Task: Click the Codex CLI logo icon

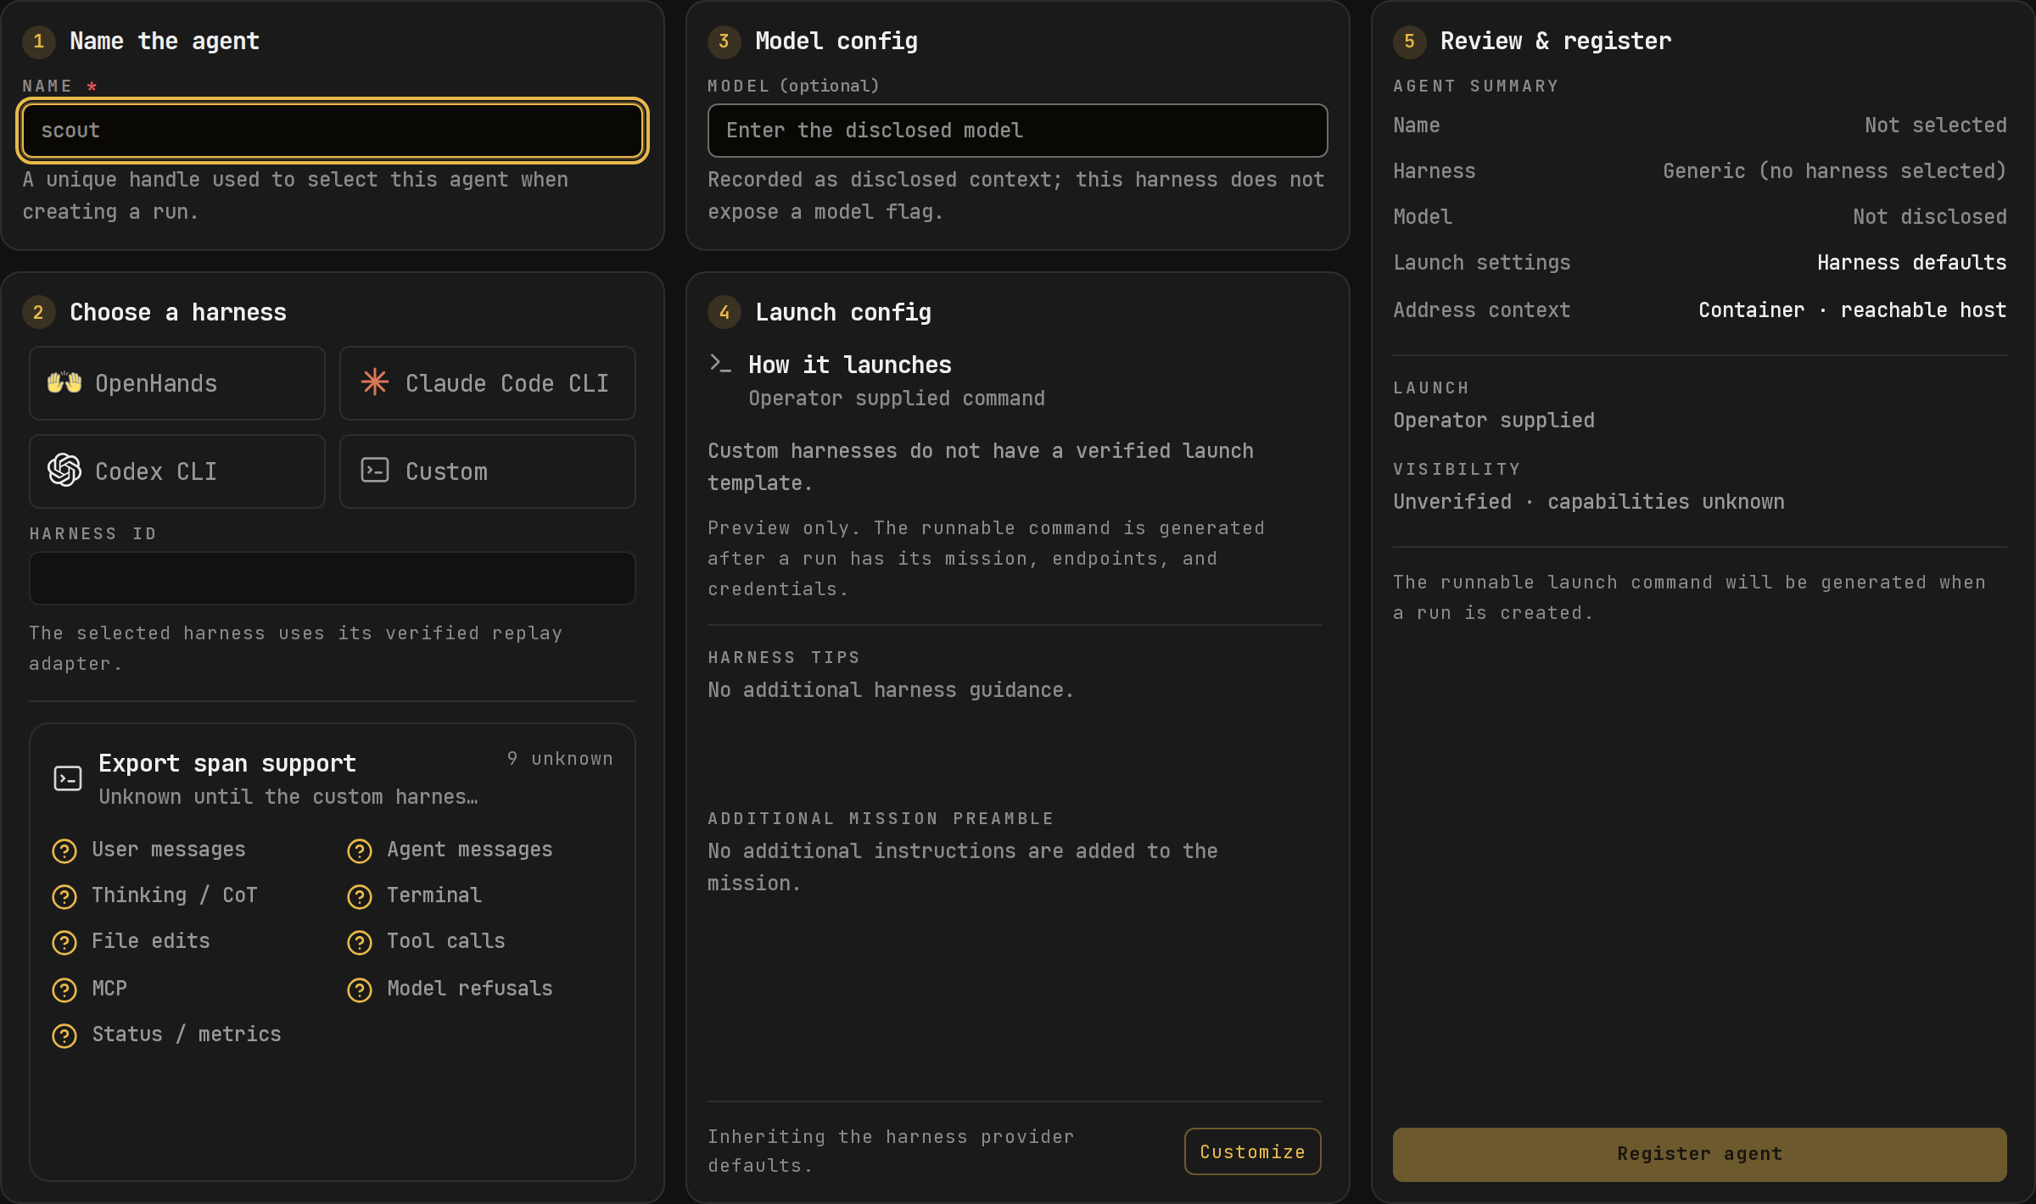Action: coord(64,471)
